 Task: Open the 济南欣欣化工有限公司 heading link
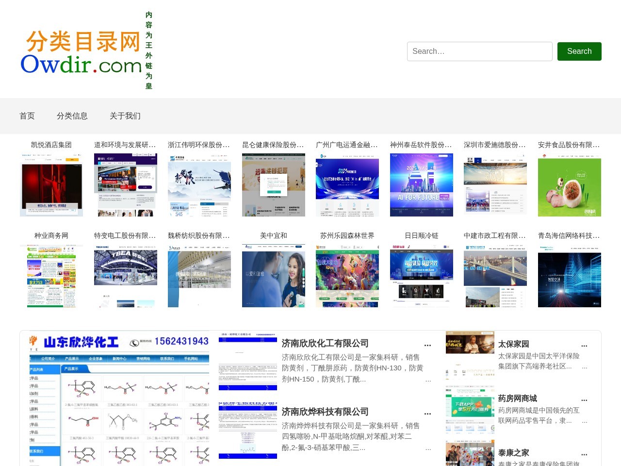point(325,343)
